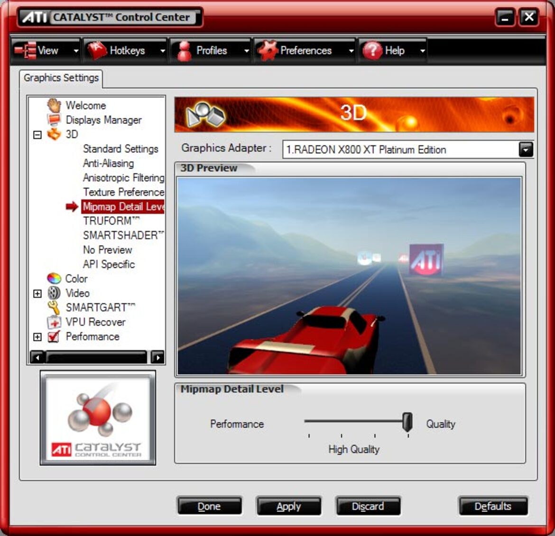Open the View menu
The image size is (555, 536).
[x=46, y=51]
